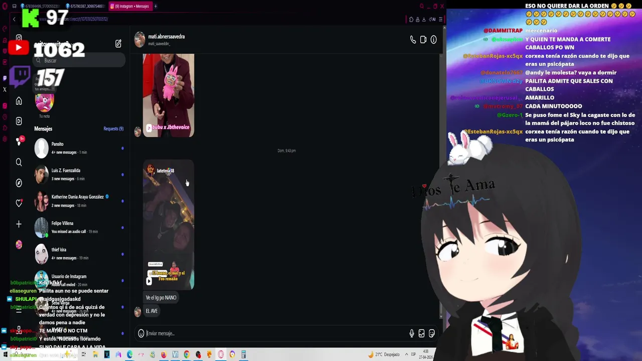This screenshot has width=642, height=361.
Task: Switch to the 675790387 browser tab
Action: (x=85, y=6)
